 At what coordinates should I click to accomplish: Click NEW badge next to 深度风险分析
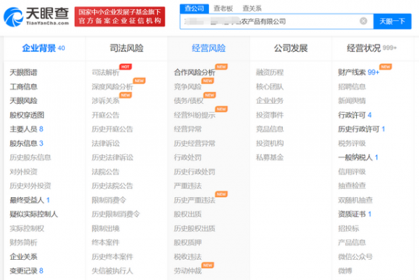point(138,81)
